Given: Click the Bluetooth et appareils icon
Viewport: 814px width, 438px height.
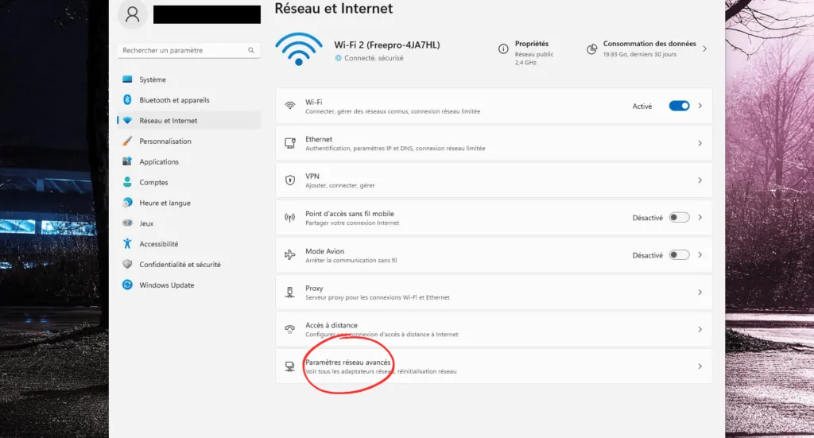Looking at the screenshot, I should [127, 99].
